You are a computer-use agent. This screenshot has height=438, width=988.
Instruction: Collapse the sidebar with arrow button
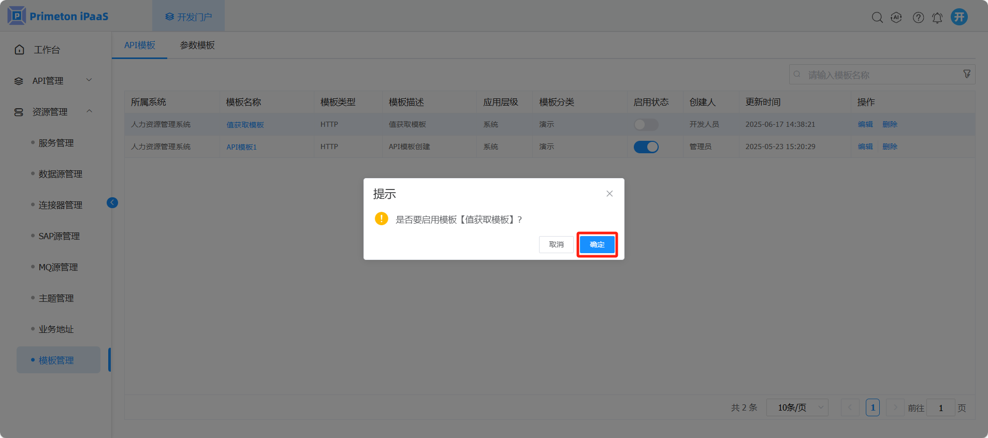click(x=112, y=202)
